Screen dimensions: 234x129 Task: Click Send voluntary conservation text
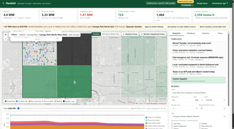tap(213, 27)
